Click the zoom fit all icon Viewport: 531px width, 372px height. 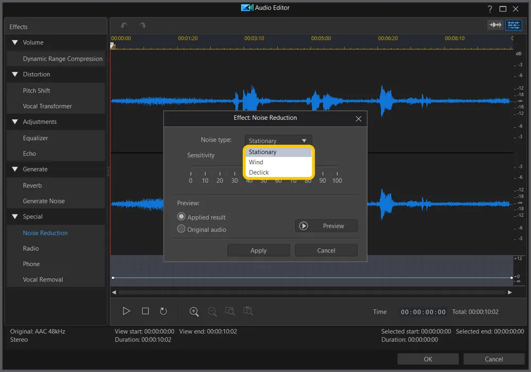(248, 311)
